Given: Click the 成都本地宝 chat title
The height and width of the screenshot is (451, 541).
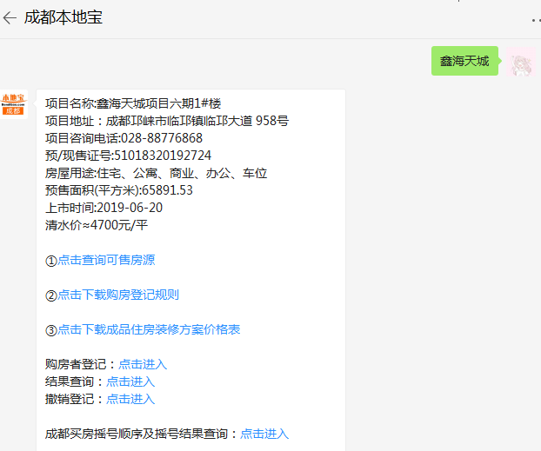Looking at the screenshot, I should [63, 17].
